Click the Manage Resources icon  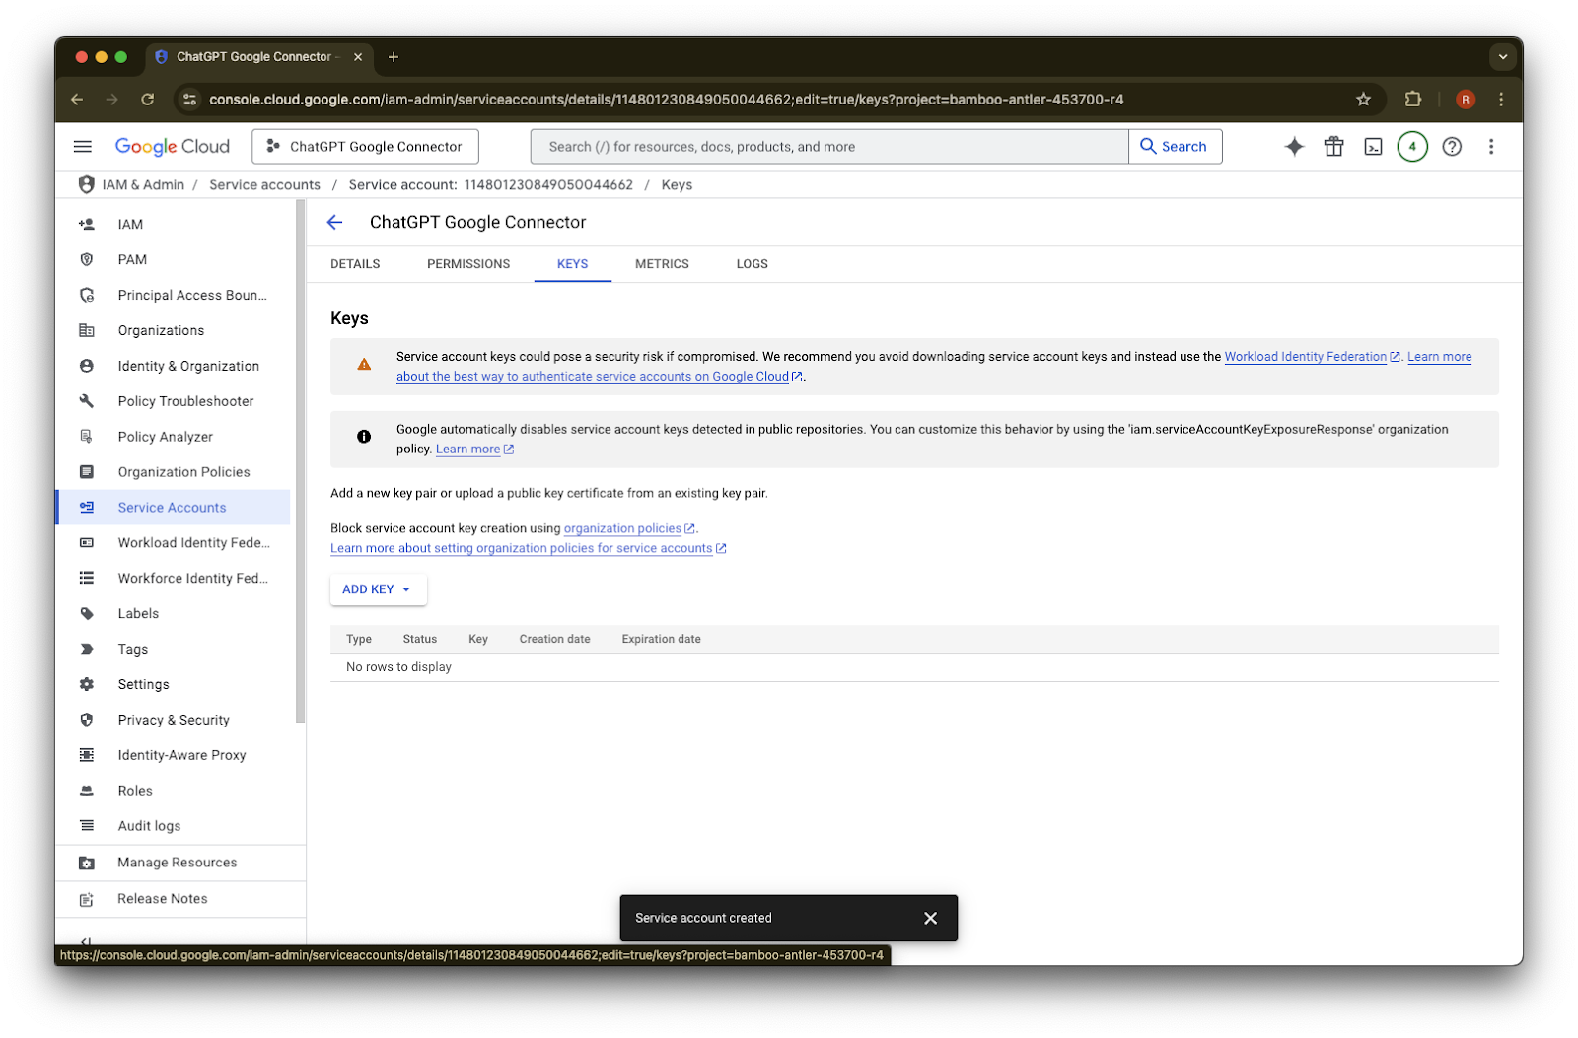pyautogui.click(x=87, y=864)
